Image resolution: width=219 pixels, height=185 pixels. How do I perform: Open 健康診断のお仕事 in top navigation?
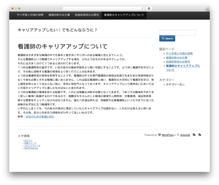pyautogui.click(x=59, y=15)
